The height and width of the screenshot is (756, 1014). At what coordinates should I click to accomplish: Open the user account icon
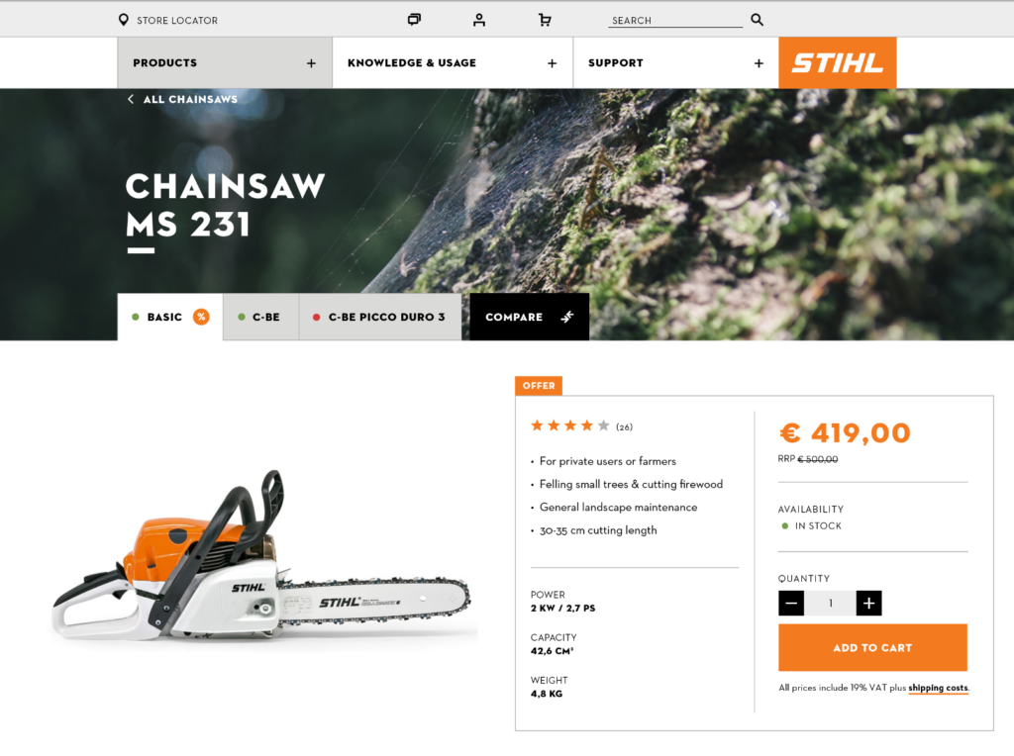(x=479, y=20)
